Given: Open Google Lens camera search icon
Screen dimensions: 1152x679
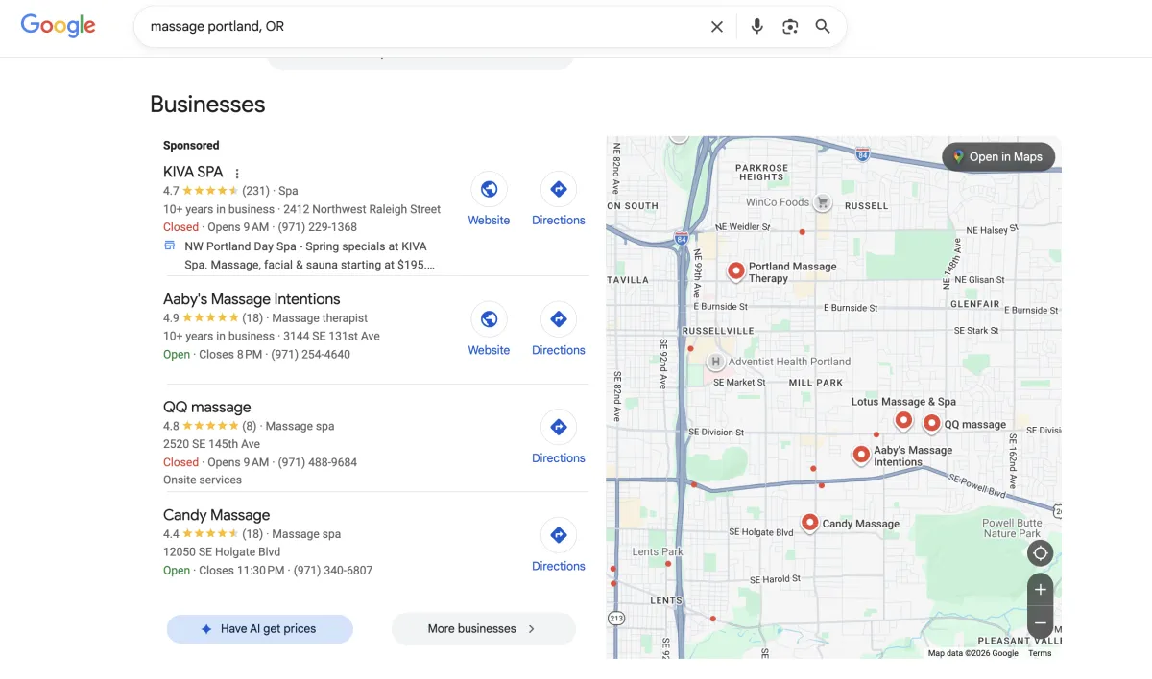Looking at the screenshot, I should pyautogui.click(x=790, y=26).
